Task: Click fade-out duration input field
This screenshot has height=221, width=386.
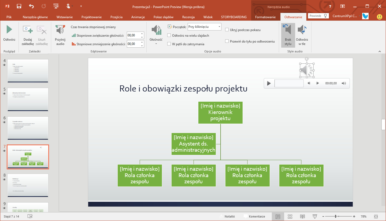Action: coord(133,44)
